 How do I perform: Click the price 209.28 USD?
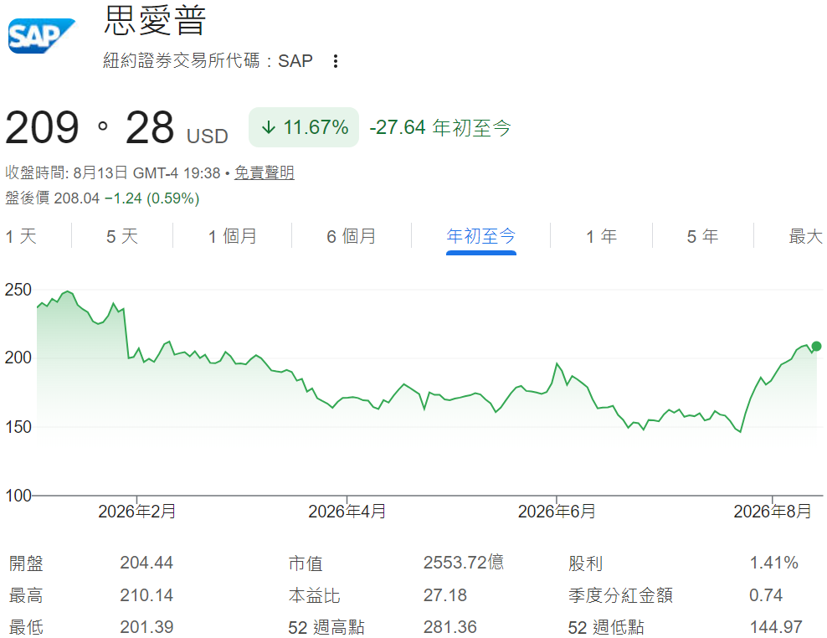(116, 127)
